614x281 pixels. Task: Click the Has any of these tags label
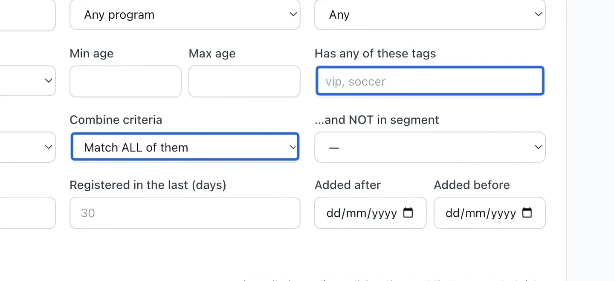375,54
